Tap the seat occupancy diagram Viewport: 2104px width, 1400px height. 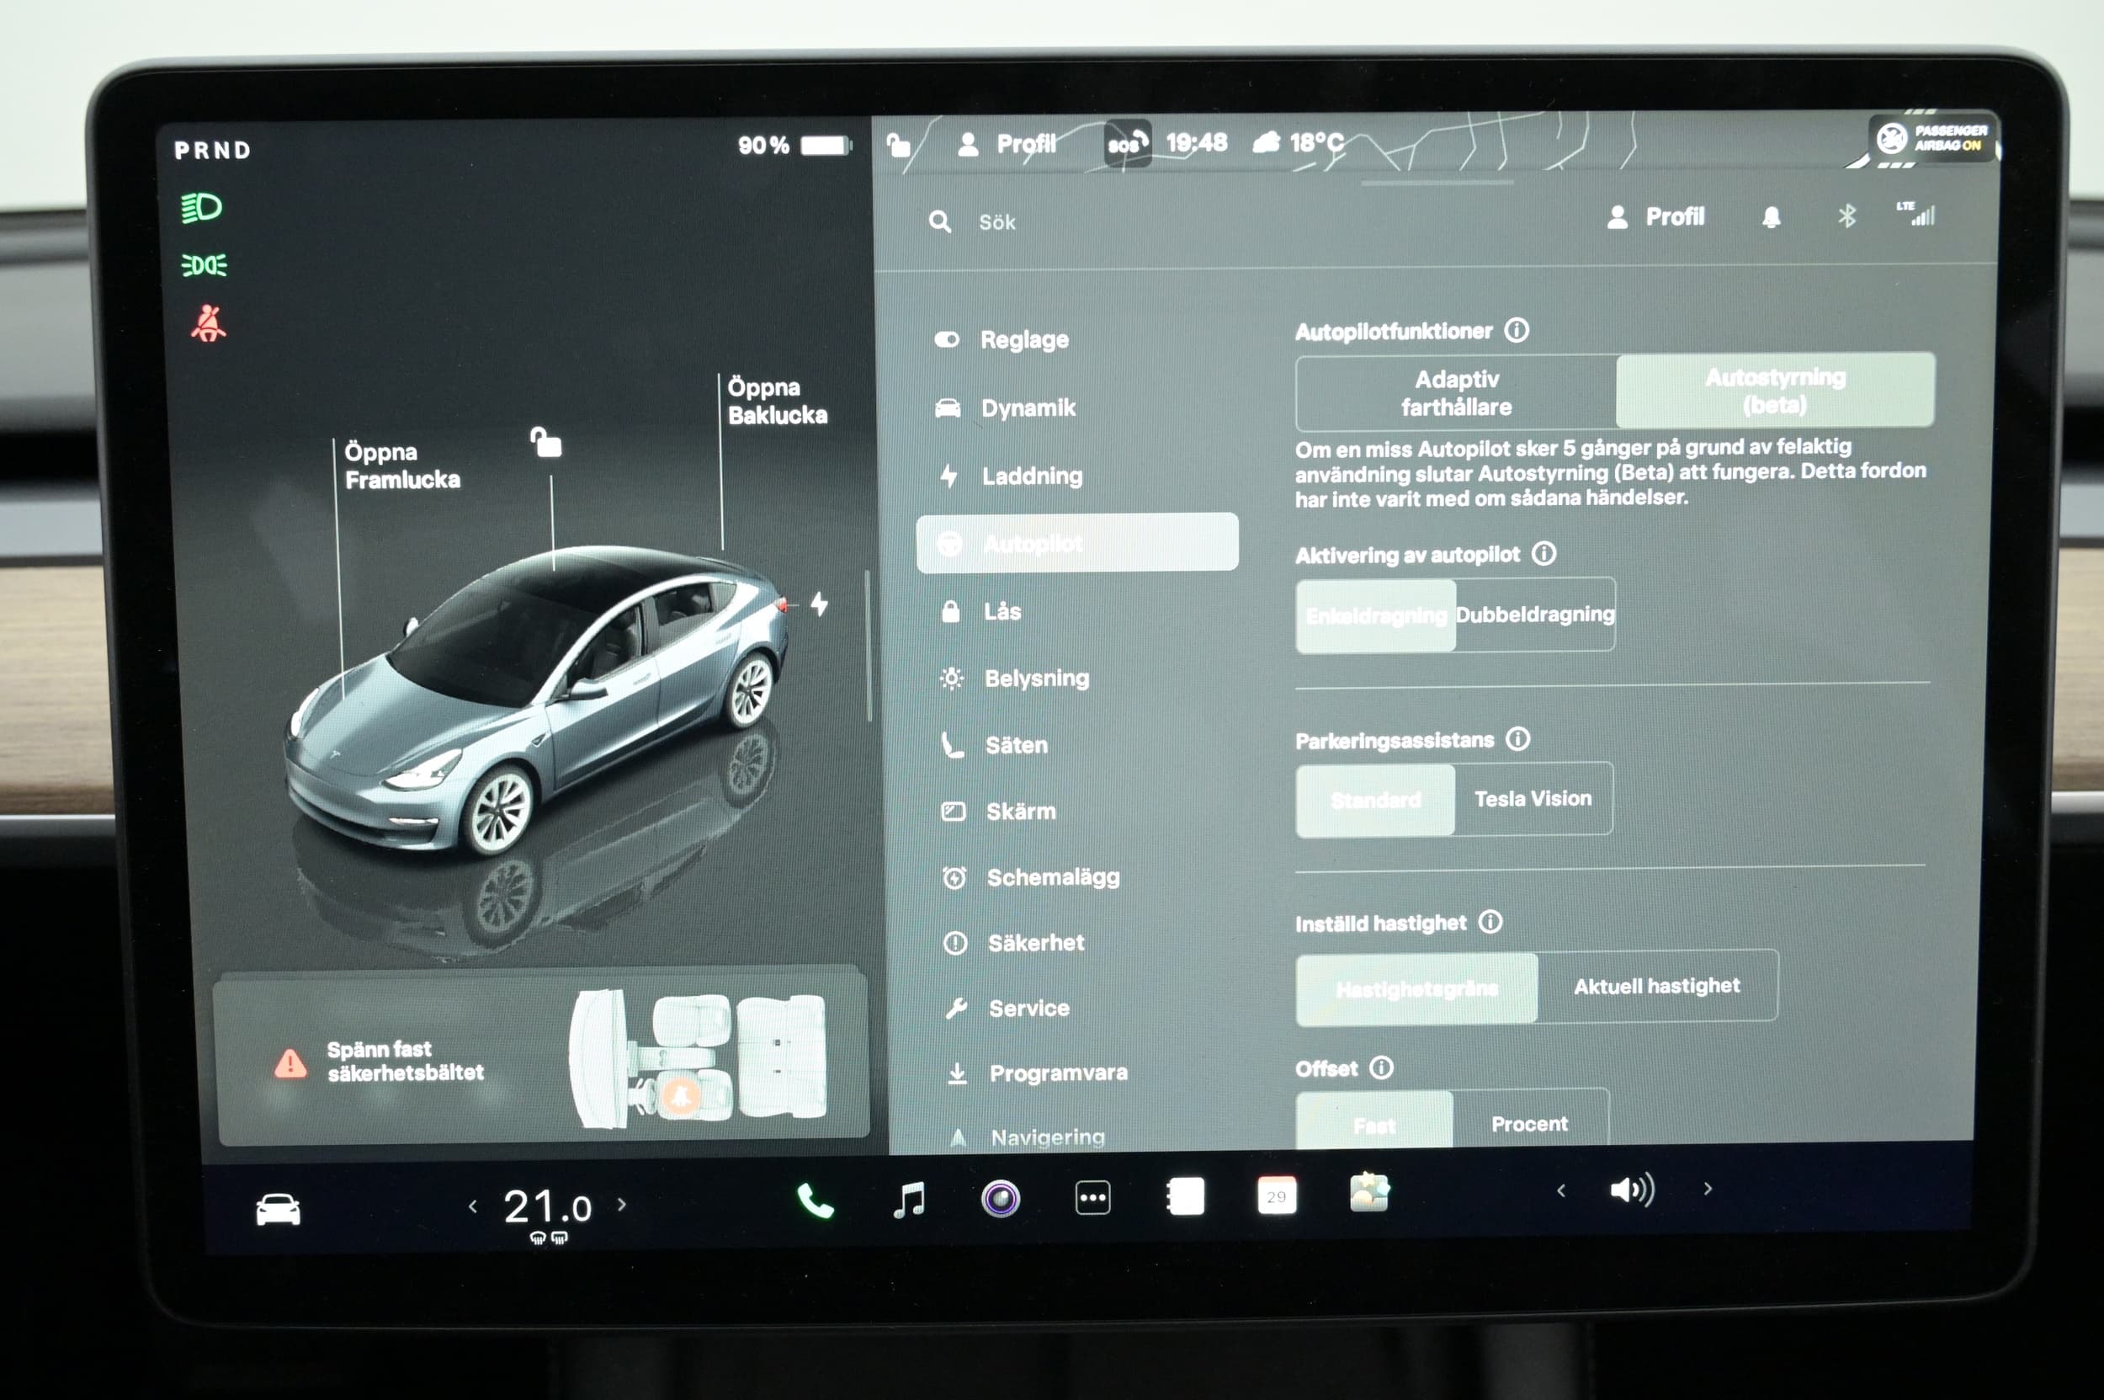click(x=698, y=1057)
